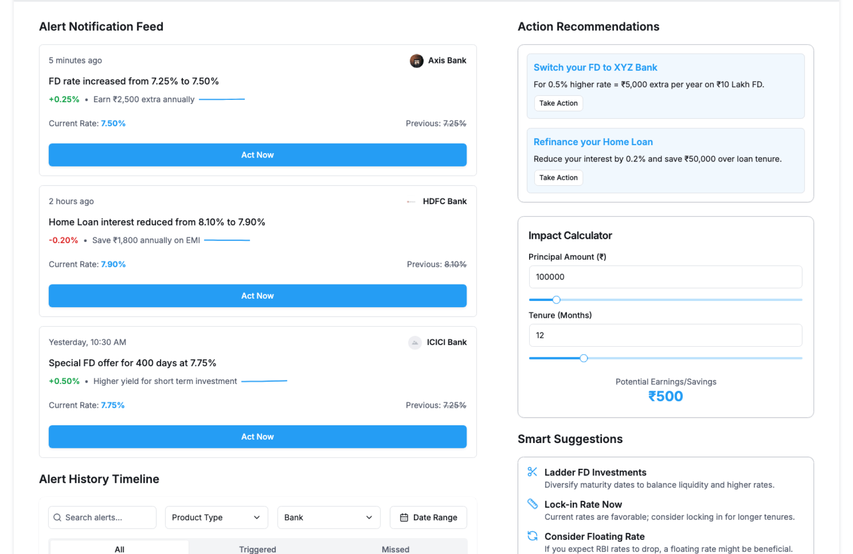Select the Missed tab
The image size is (853, 554).
[395, 549]
